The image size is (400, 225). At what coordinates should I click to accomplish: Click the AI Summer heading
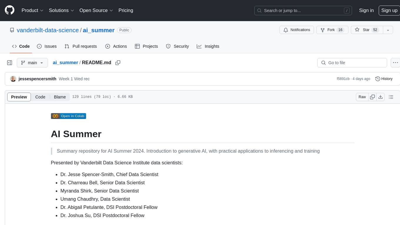click(x=76, y=134)
